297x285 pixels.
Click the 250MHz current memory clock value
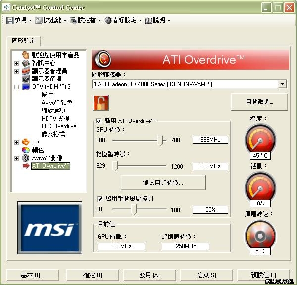tap(186, 246)
